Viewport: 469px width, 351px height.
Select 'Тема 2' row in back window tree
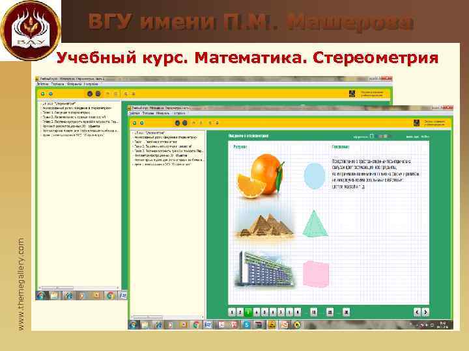[x=75, y=117]
